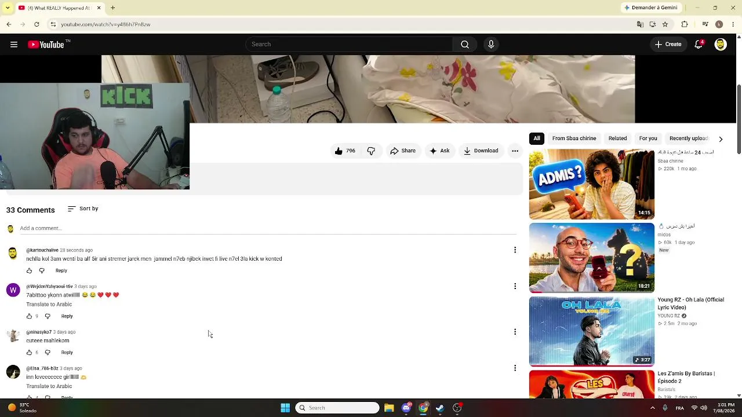
Task: Open File Explorer from the taskbar
Action: [x=389, y=408]
